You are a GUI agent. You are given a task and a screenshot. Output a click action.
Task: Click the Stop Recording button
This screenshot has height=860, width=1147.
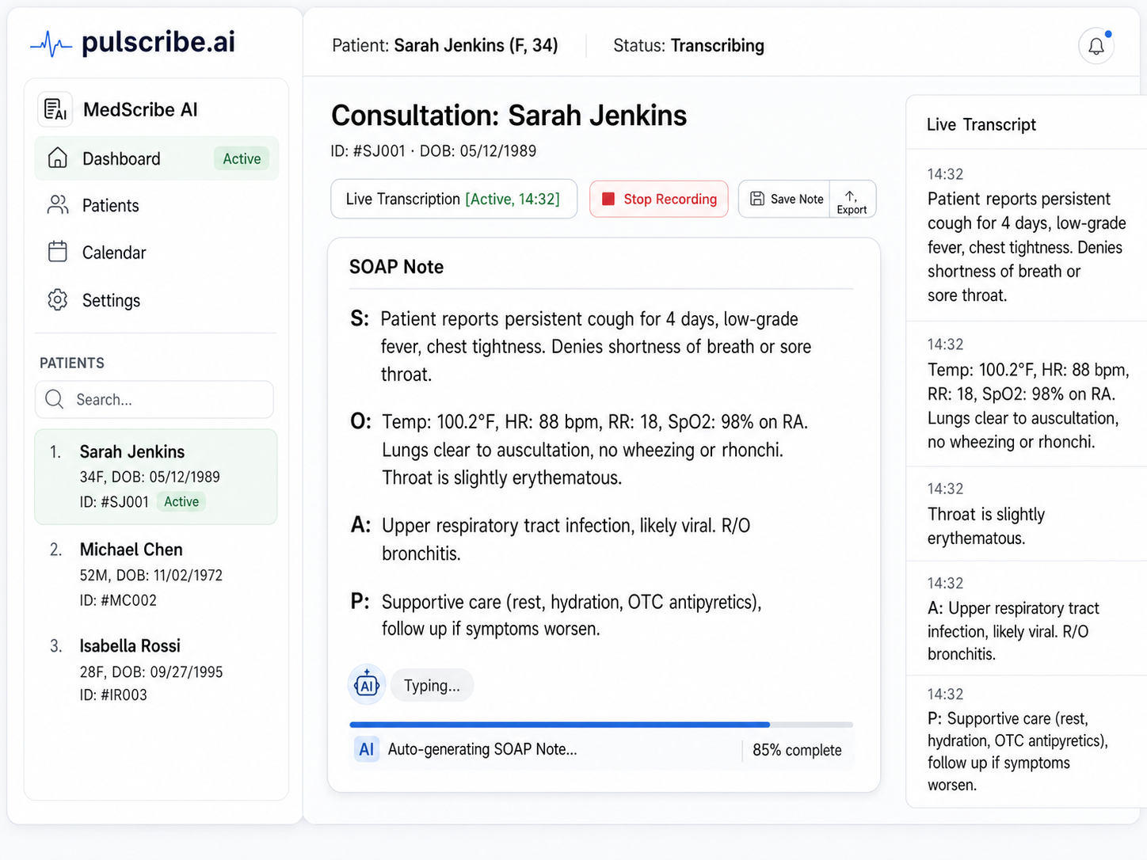[x=658, y=199]
